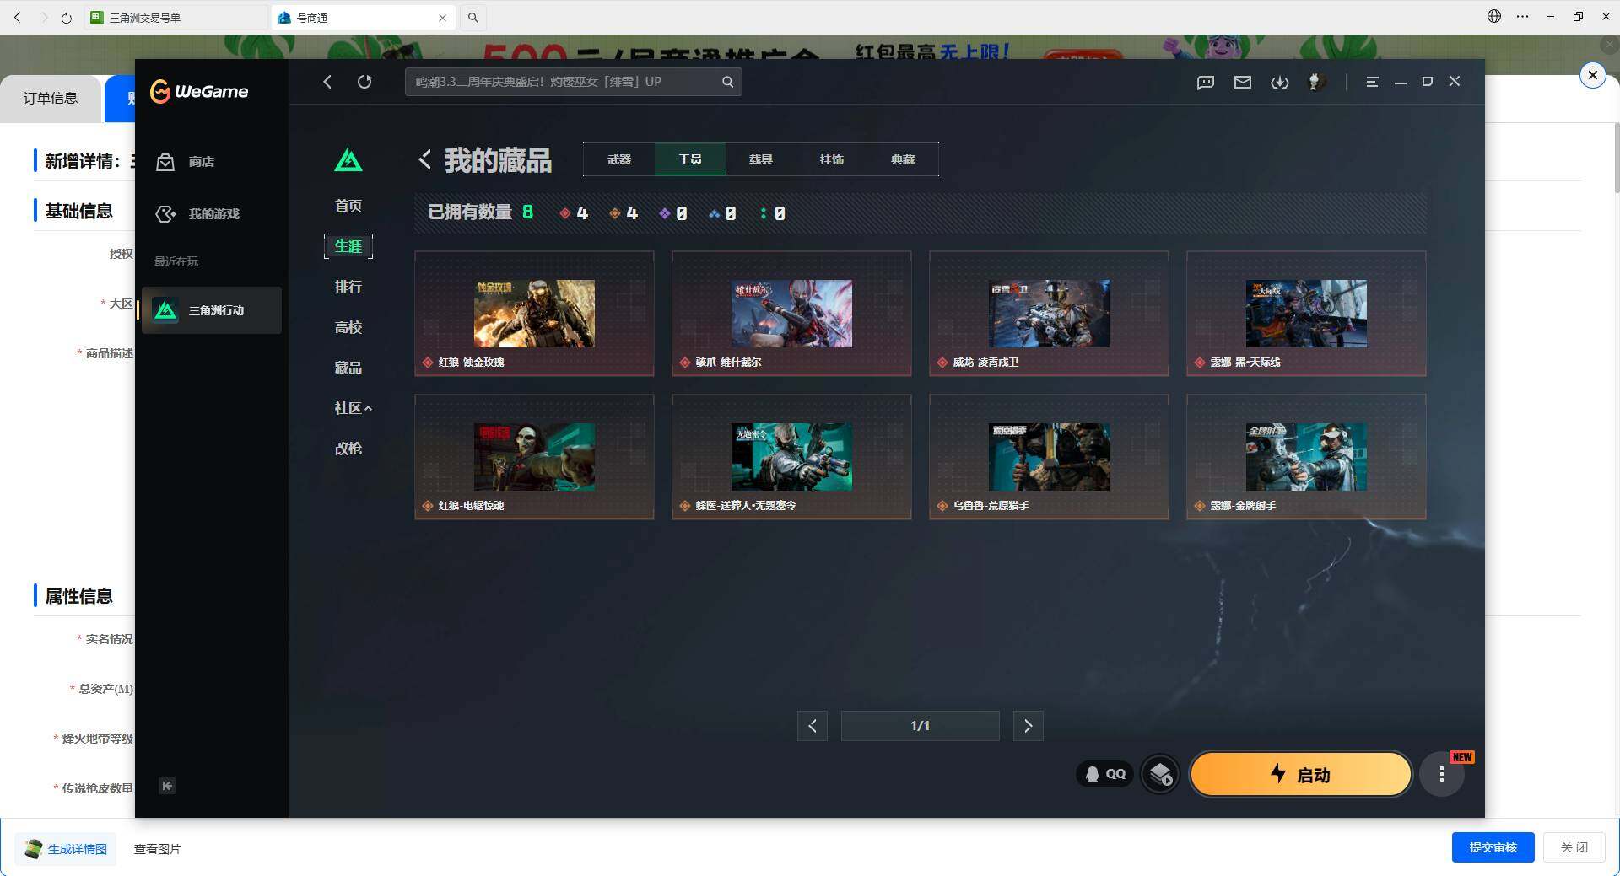Go back from 我的藏品
Screen dimensions: 1620x876
click(x=425, y=159)
